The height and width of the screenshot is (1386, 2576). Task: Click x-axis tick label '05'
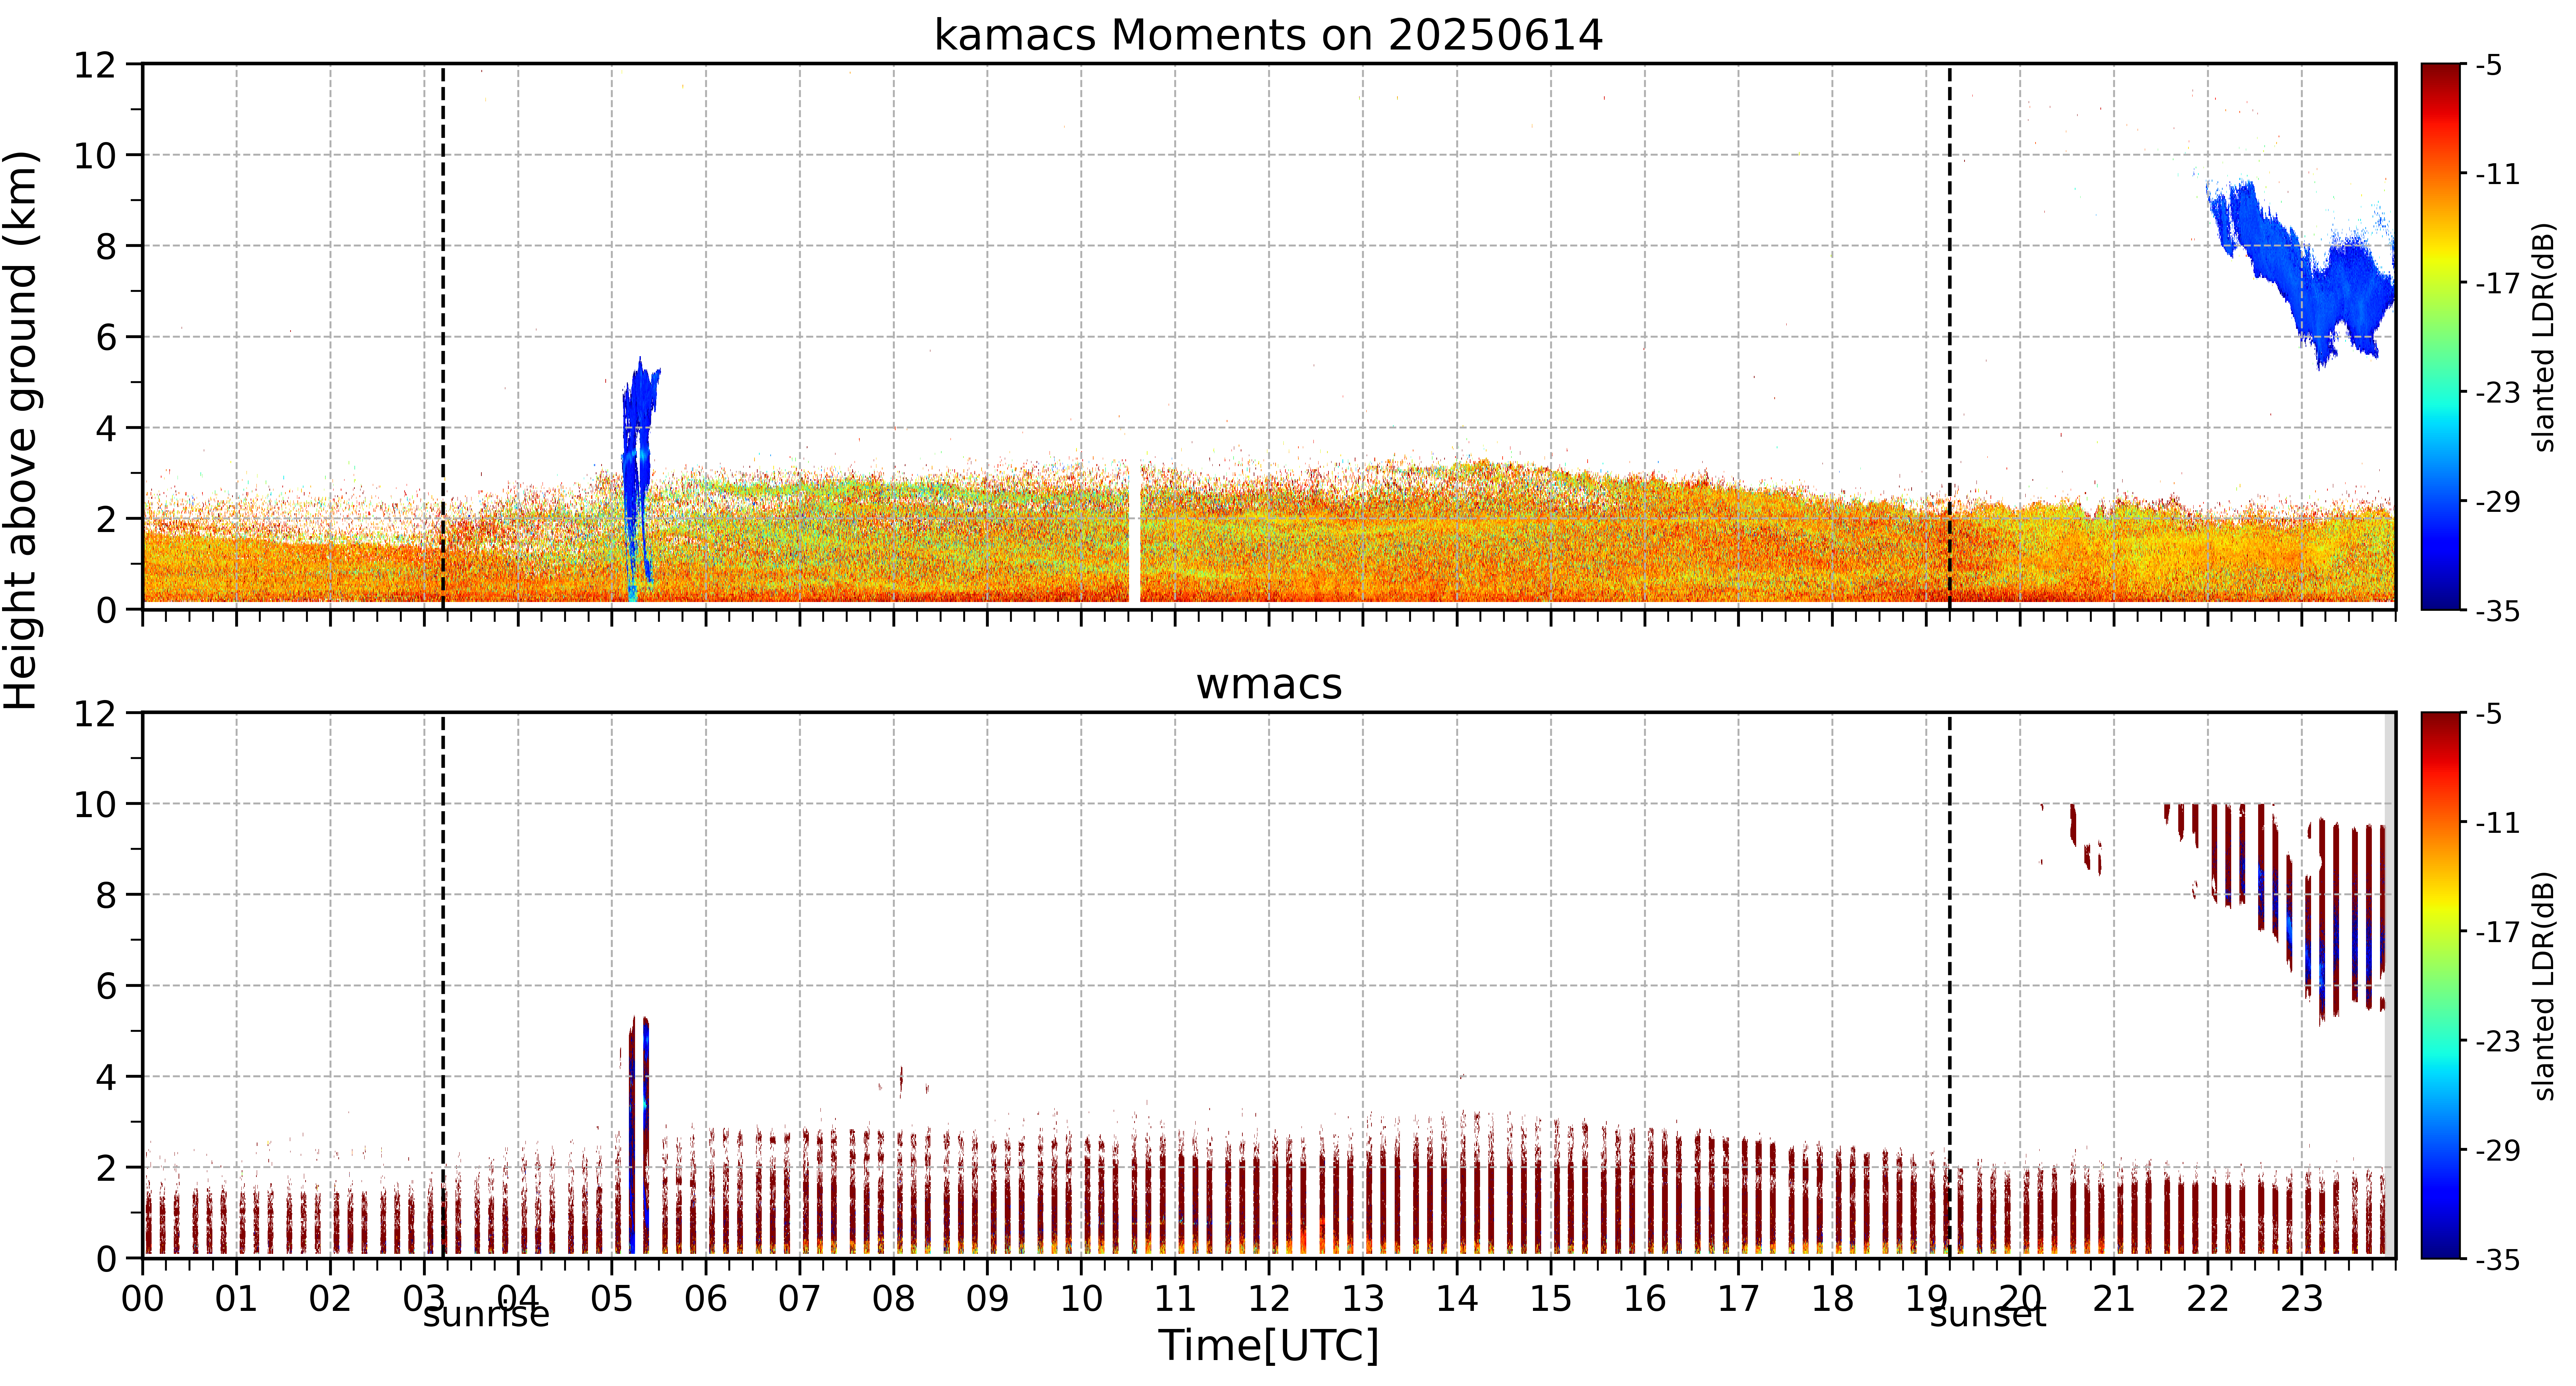[x=612, y=1299]
